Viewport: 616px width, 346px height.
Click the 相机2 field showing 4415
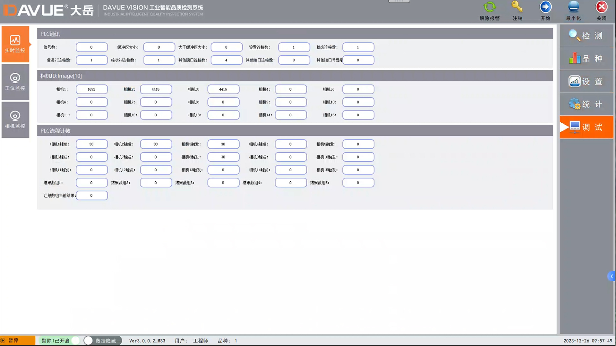point(156,89)
